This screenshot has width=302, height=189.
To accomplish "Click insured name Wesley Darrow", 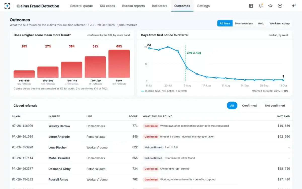I will [59, 126].
